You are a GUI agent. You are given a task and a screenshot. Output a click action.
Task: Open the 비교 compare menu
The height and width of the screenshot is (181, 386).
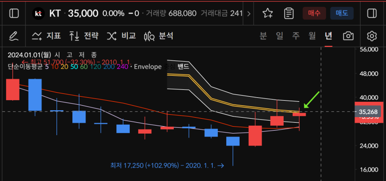[x=121, y=36]
